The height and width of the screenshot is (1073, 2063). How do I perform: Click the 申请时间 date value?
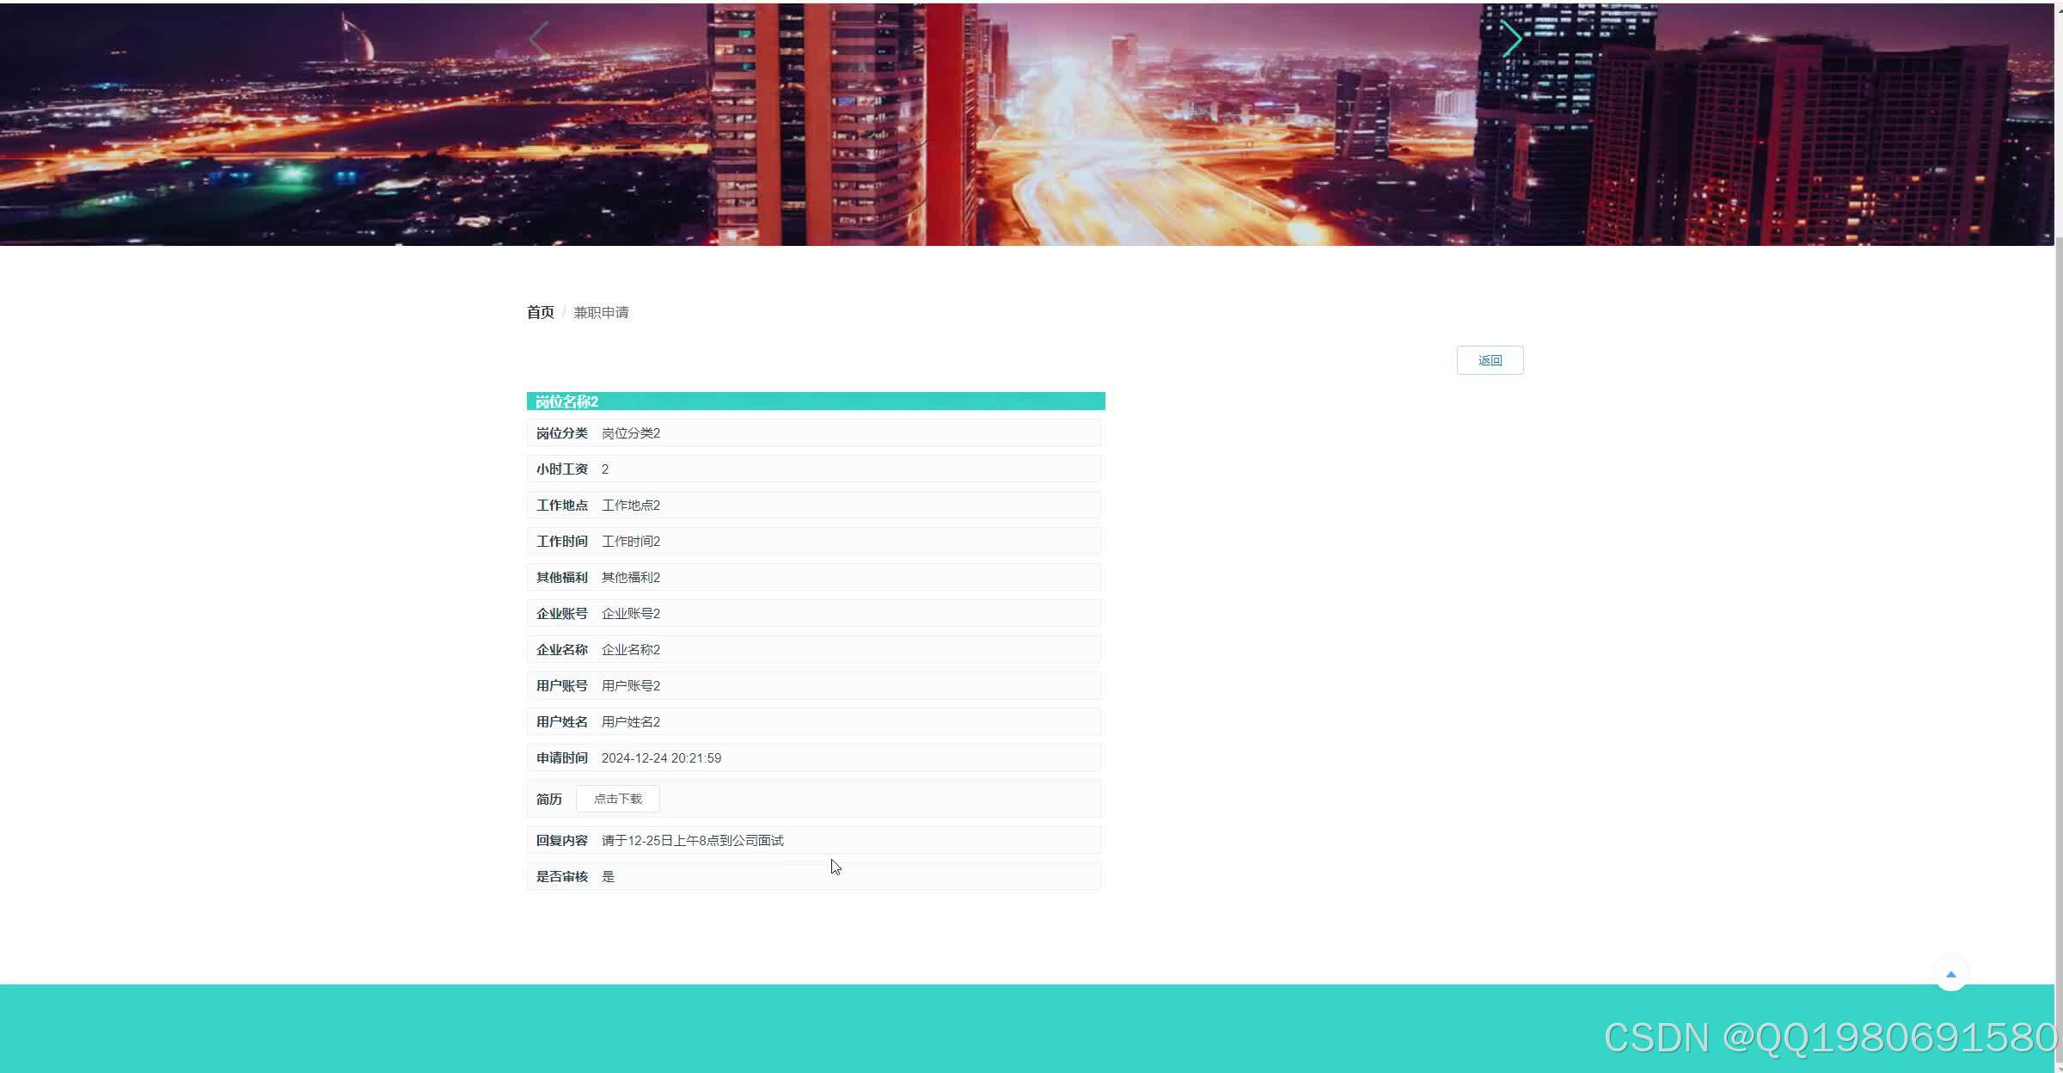tap(661, 758)
